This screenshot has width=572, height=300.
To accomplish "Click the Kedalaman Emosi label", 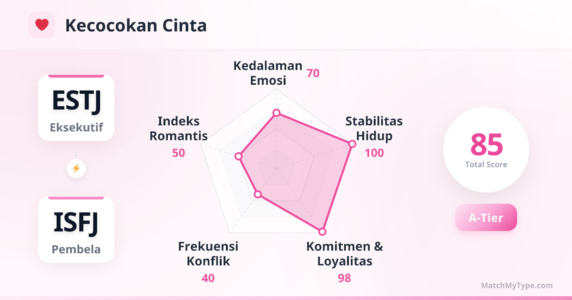I will coord(268,73).
